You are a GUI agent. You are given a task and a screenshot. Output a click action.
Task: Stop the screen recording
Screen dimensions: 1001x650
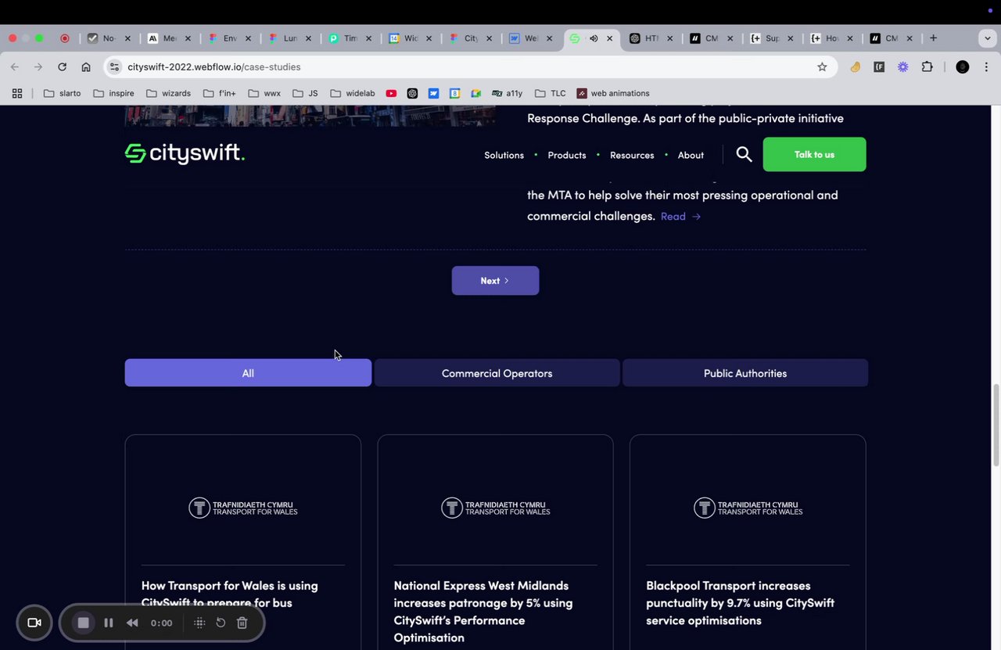tap(83, 623)
